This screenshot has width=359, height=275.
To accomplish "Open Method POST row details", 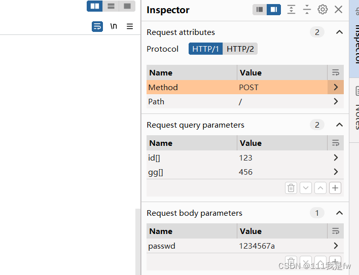I will tap(336, 87).
